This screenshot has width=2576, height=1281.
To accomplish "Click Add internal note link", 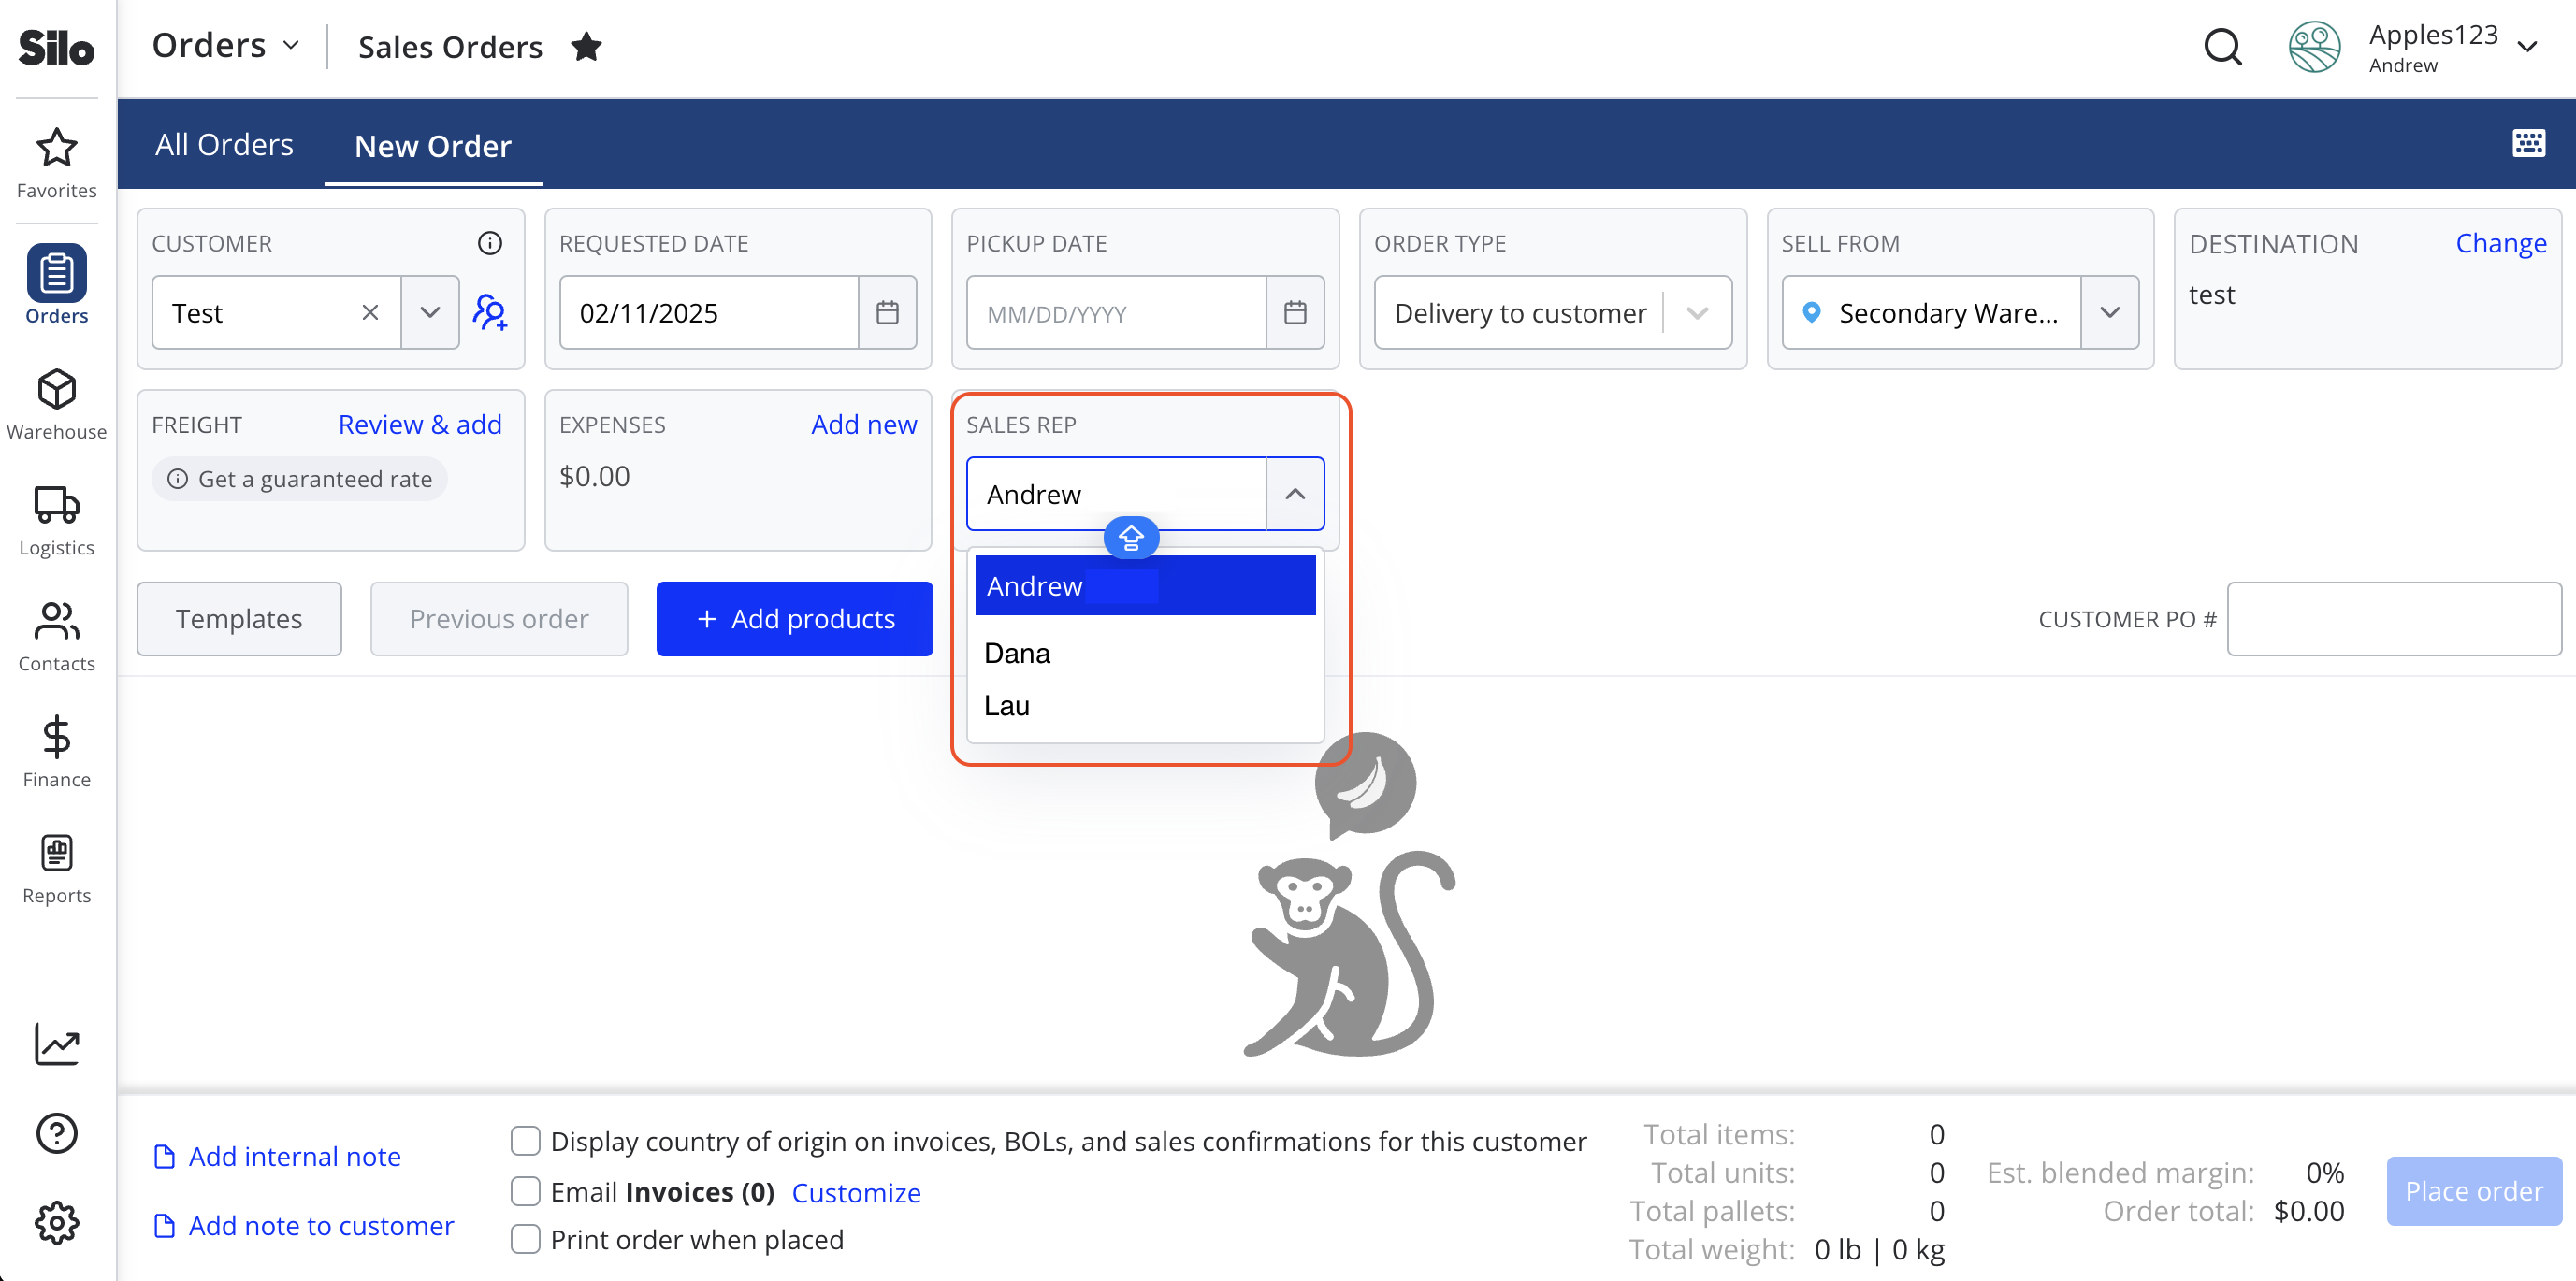I will click(x=295, y=1157).
